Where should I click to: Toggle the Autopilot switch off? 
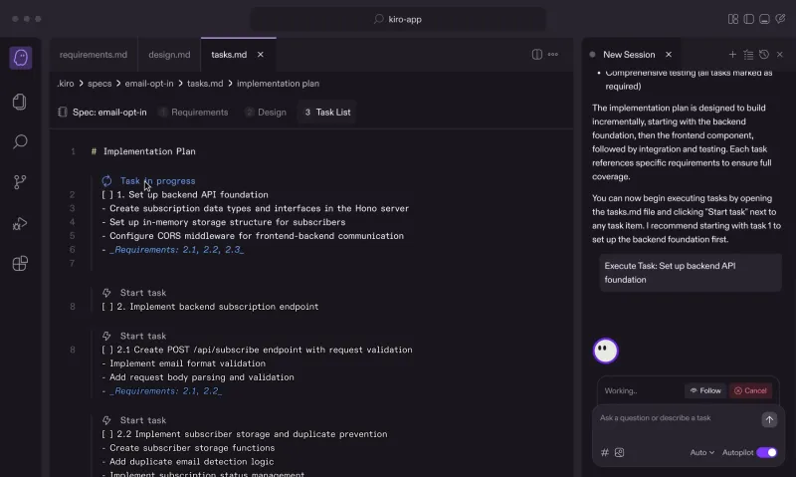pyautogui.click(x=766, y=452)
